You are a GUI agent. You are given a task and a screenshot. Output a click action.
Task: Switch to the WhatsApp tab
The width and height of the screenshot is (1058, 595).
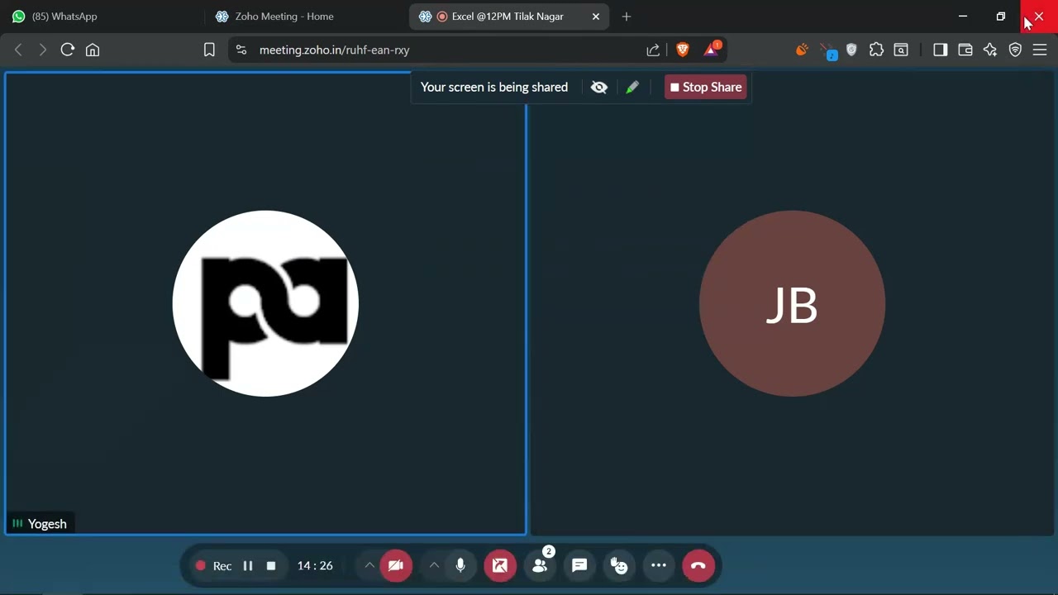(102, 17)
